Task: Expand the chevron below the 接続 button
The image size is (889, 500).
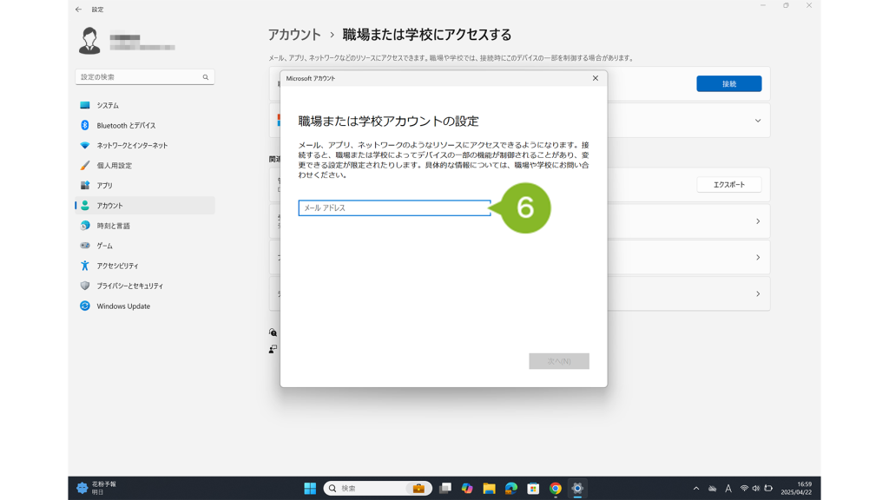Action: [x=757, y=121]
